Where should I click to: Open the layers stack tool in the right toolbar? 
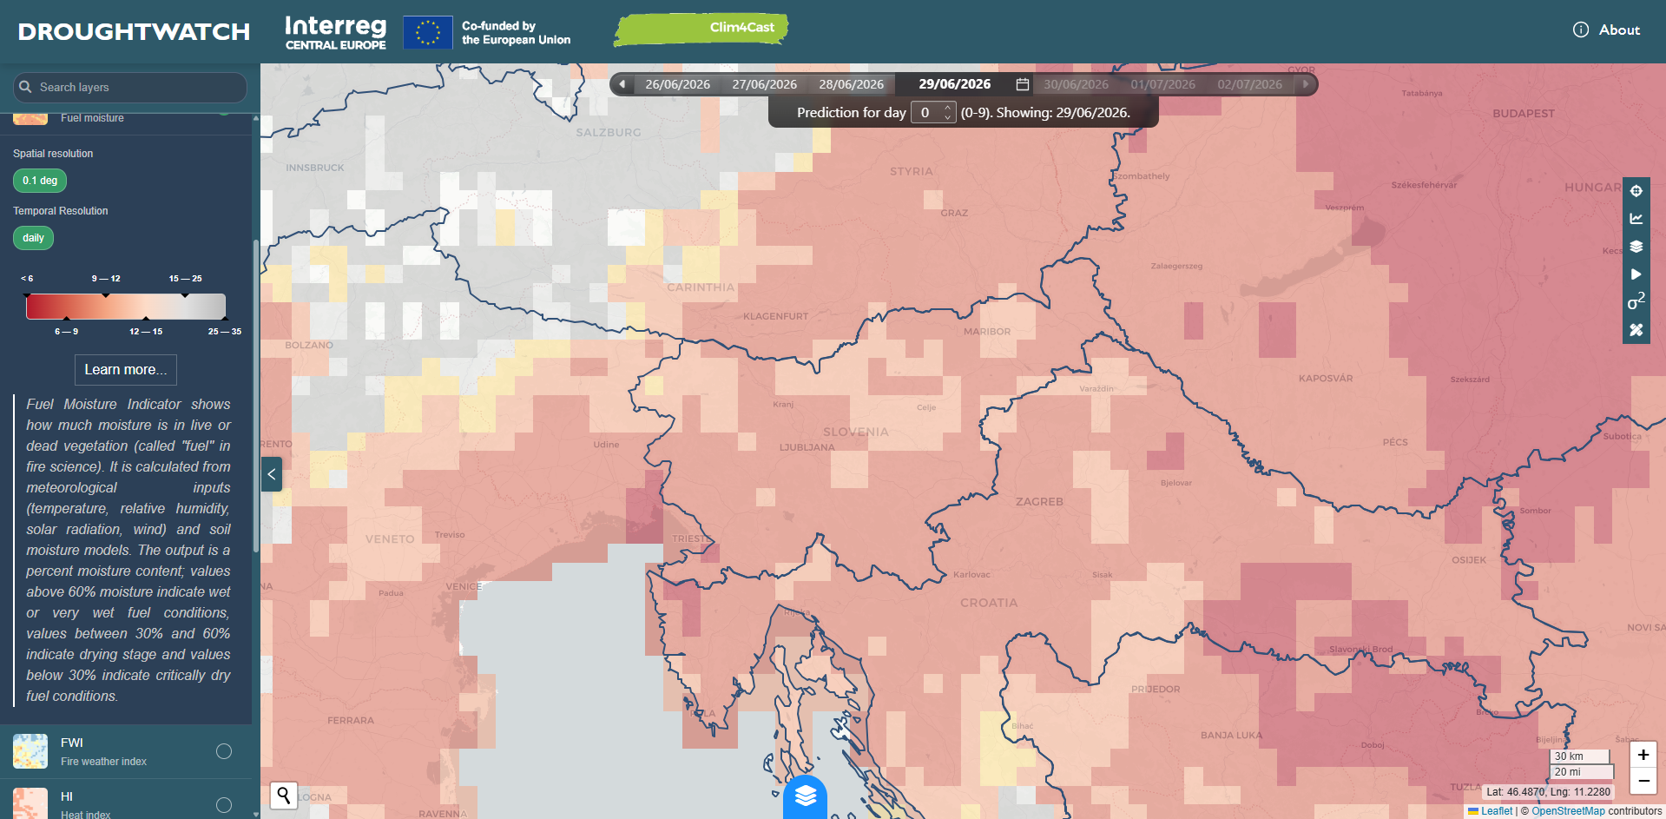coord(1636,247)
